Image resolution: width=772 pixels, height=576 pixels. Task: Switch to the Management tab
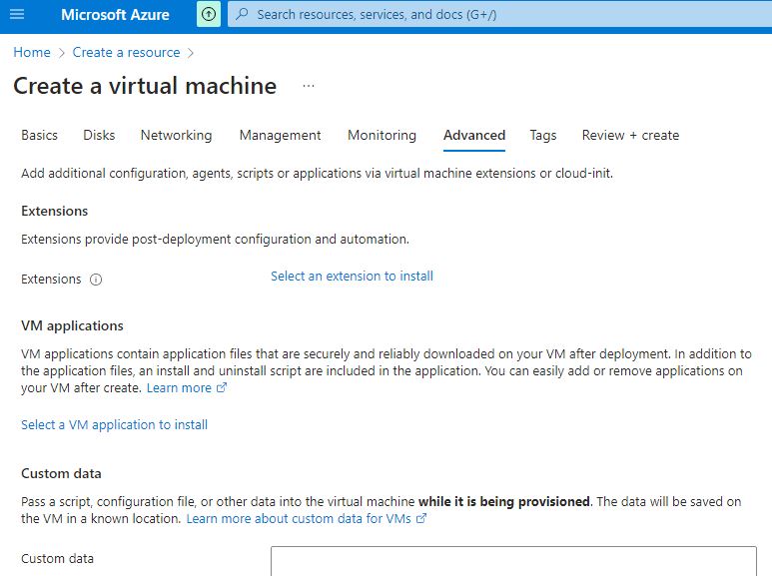coord(280,135)
